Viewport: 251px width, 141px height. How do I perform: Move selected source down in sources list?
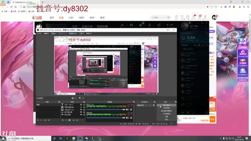[77, 120]
